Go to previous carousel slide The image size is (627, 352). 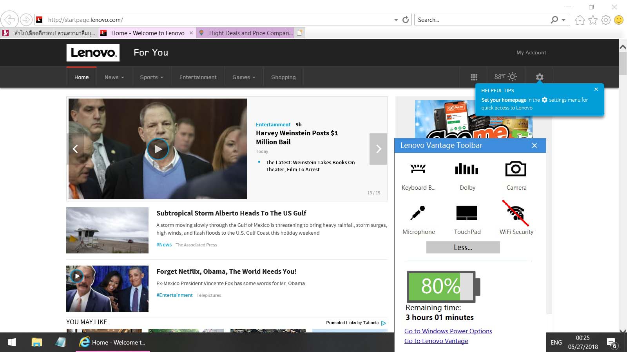(75, 149)
